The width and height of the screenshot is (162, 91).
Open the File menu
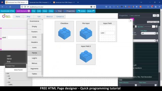pos(34,11)
